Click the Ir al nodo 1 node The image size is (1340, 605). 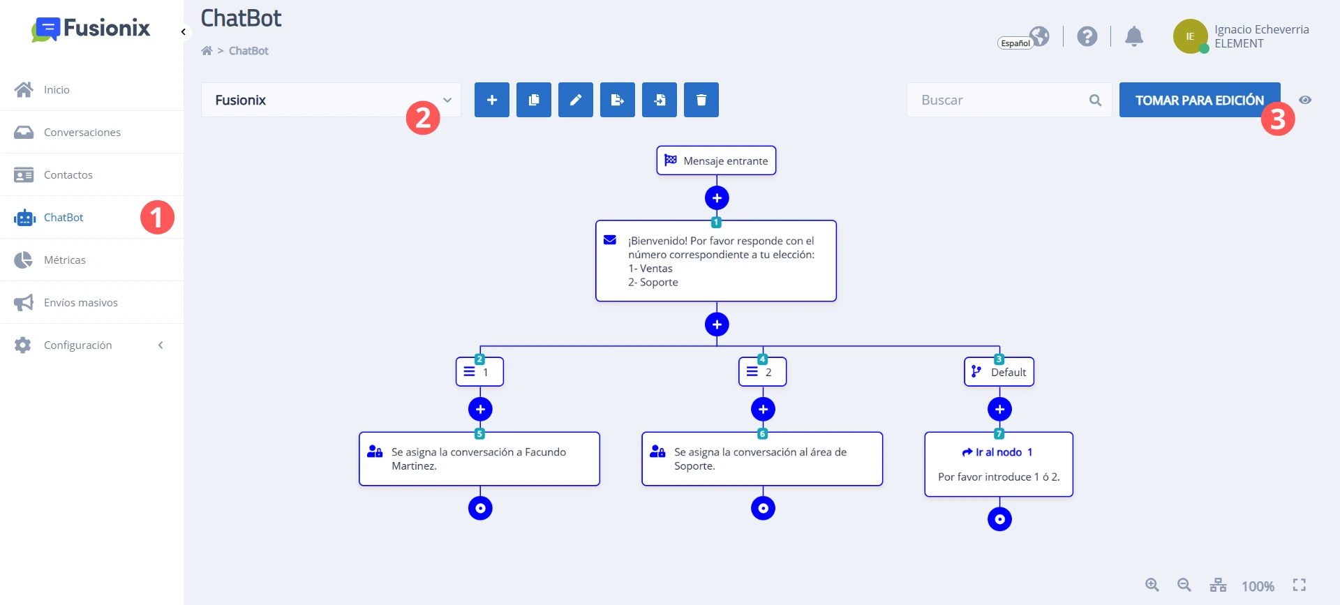(x=999, y=464)
